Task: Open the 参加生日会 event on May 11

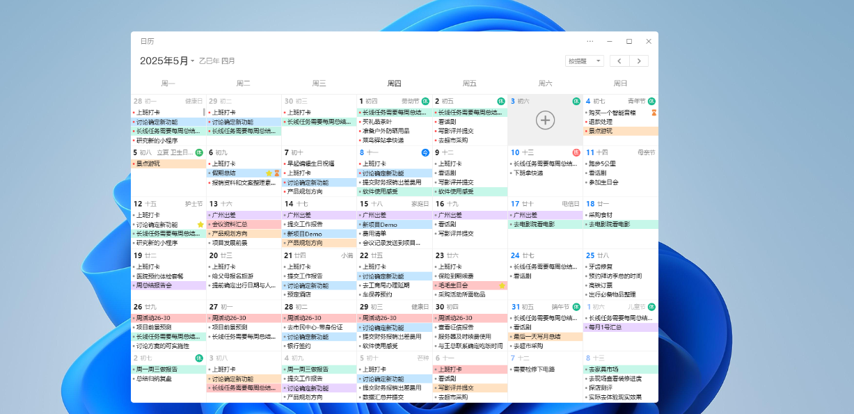Action: click(620, 182)
